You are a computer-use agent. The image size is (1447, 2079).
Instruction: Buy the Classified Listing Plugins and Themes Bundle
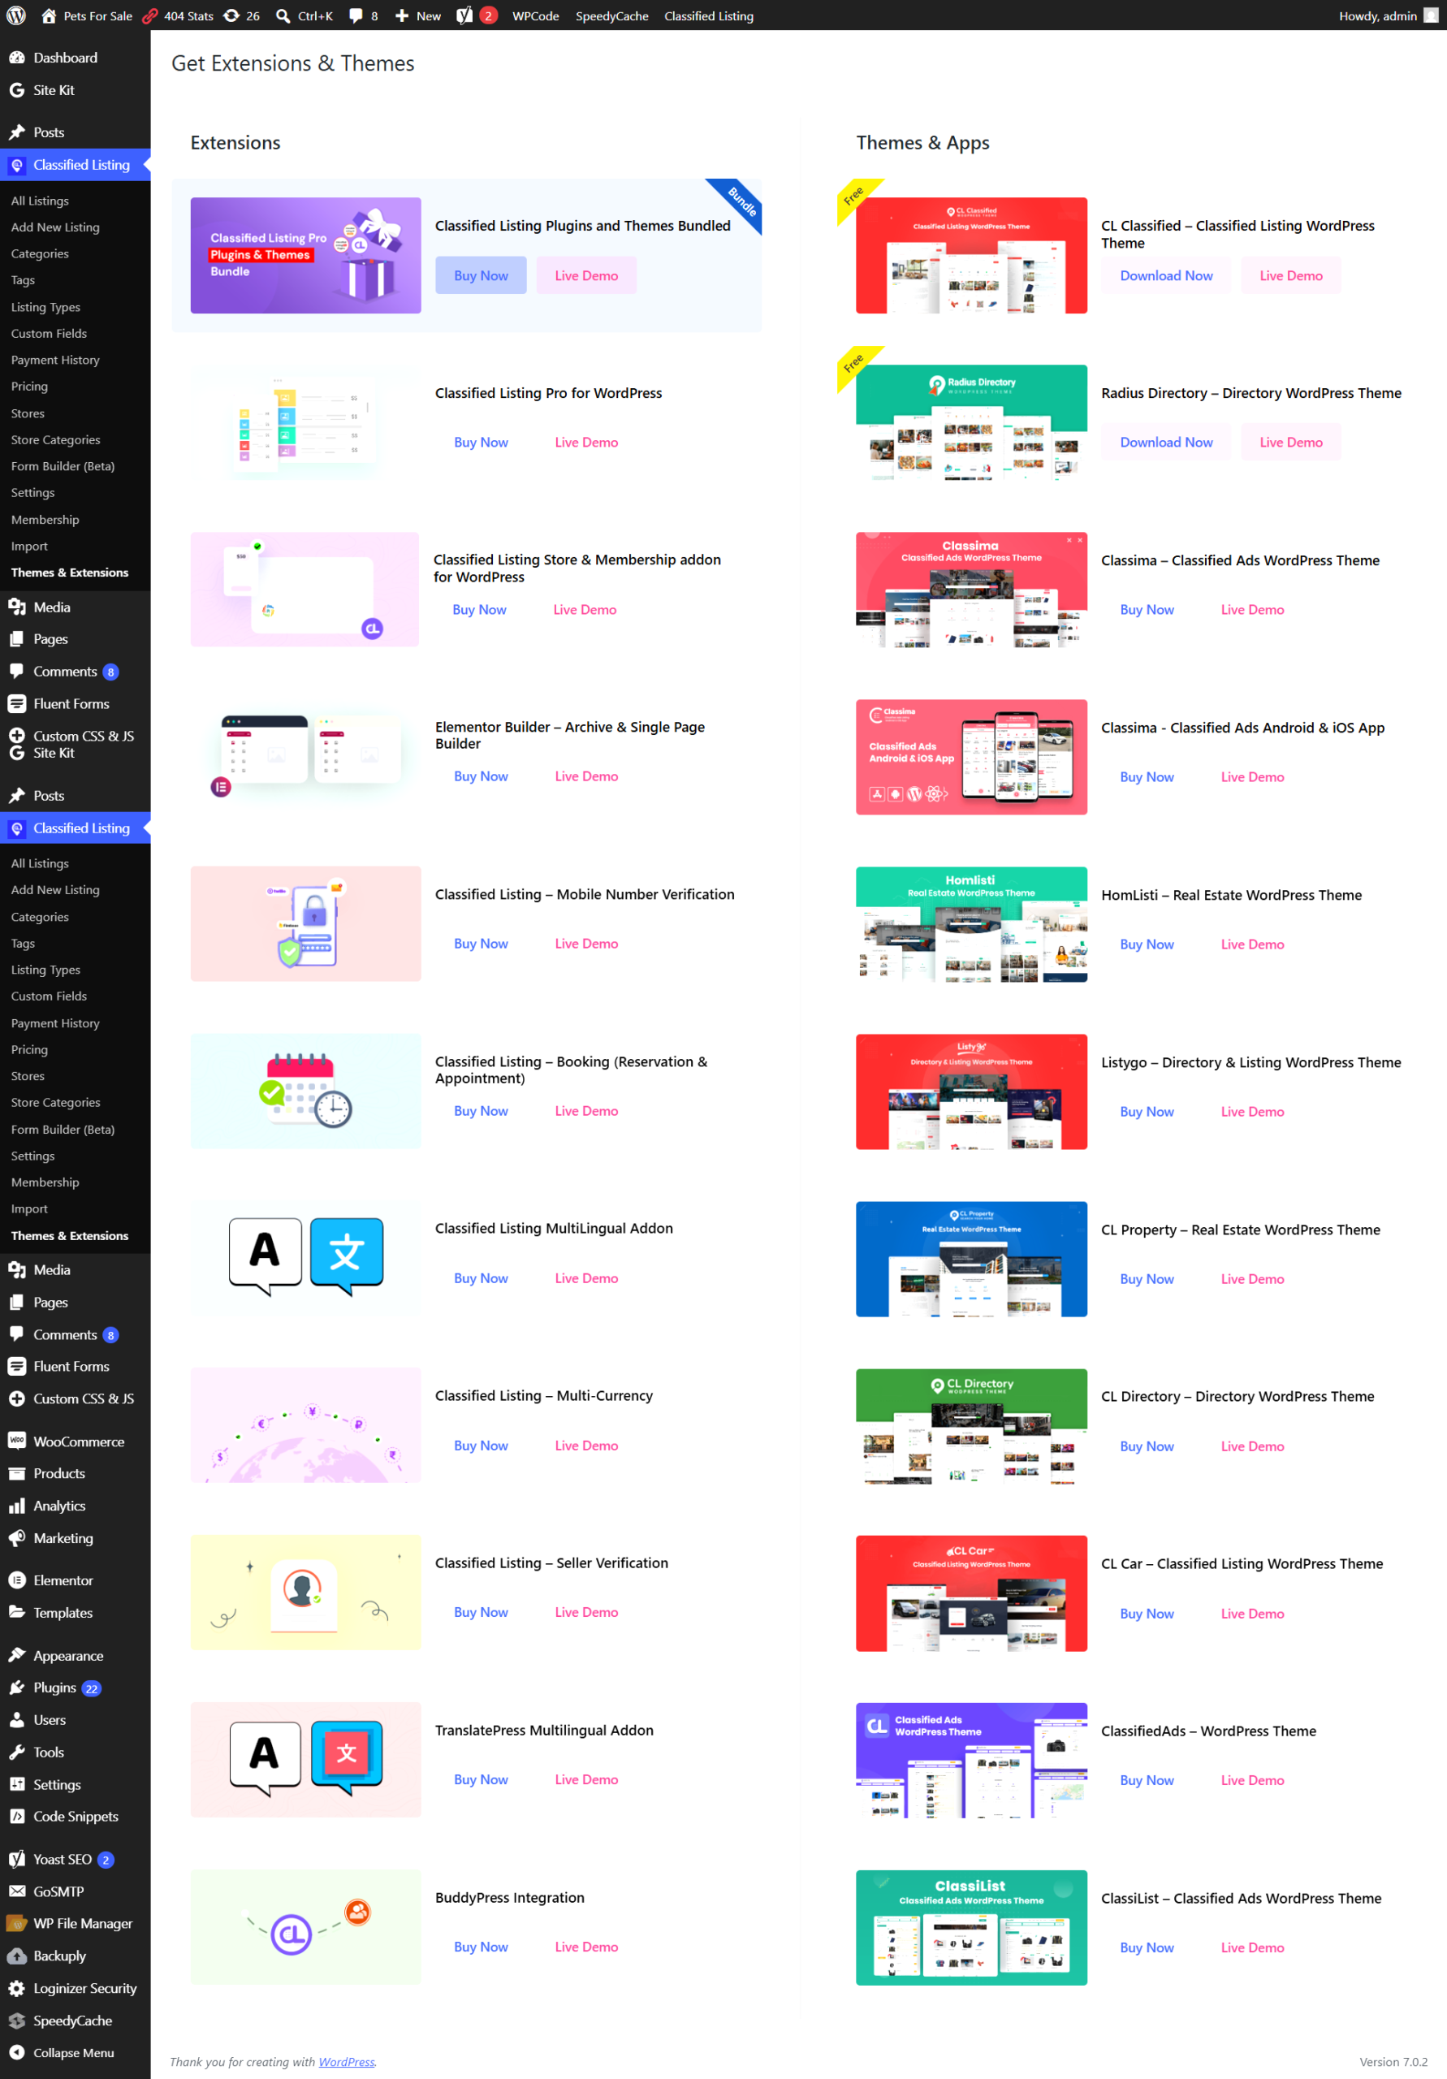[x=481, y=275]
